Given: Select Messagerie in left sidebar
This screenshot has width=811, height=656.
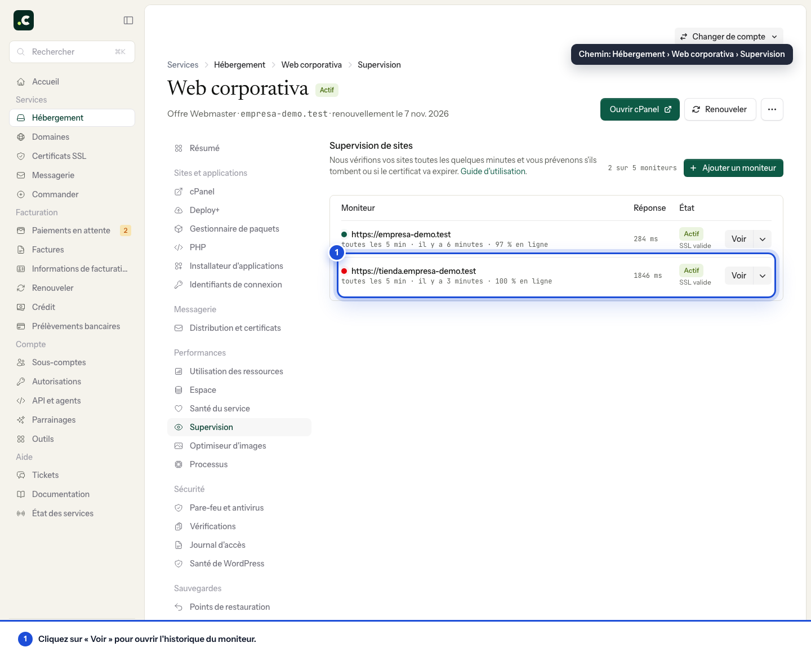Looking at the screenshot, I should point(72,175).
